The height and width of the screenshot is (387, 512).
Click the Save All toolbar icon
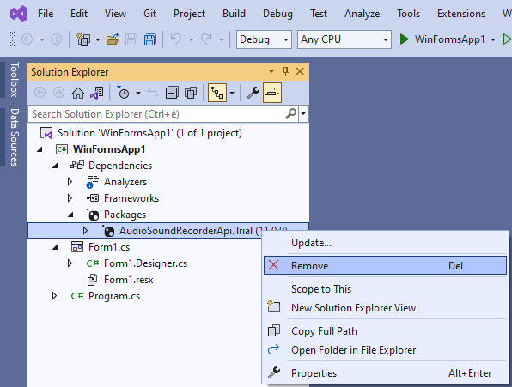(x=149, y=39)
